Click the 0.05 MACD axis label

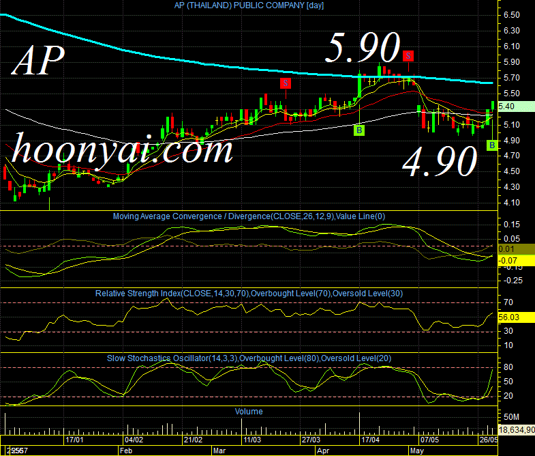tap(511, 239)
